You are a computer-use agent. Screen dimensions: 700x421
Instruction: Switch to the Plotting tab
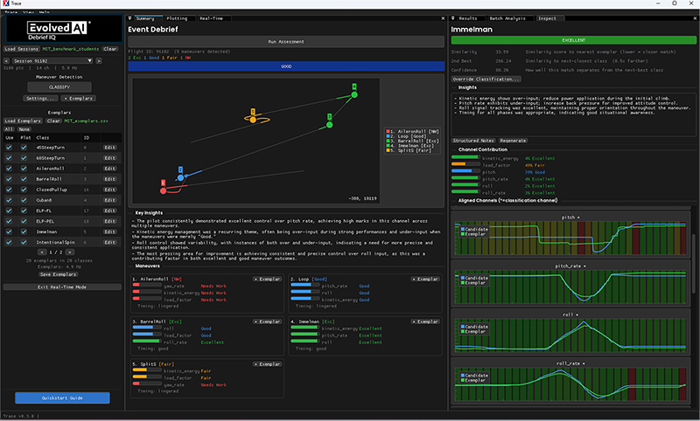pyautogui.click(x=177, y=18)
